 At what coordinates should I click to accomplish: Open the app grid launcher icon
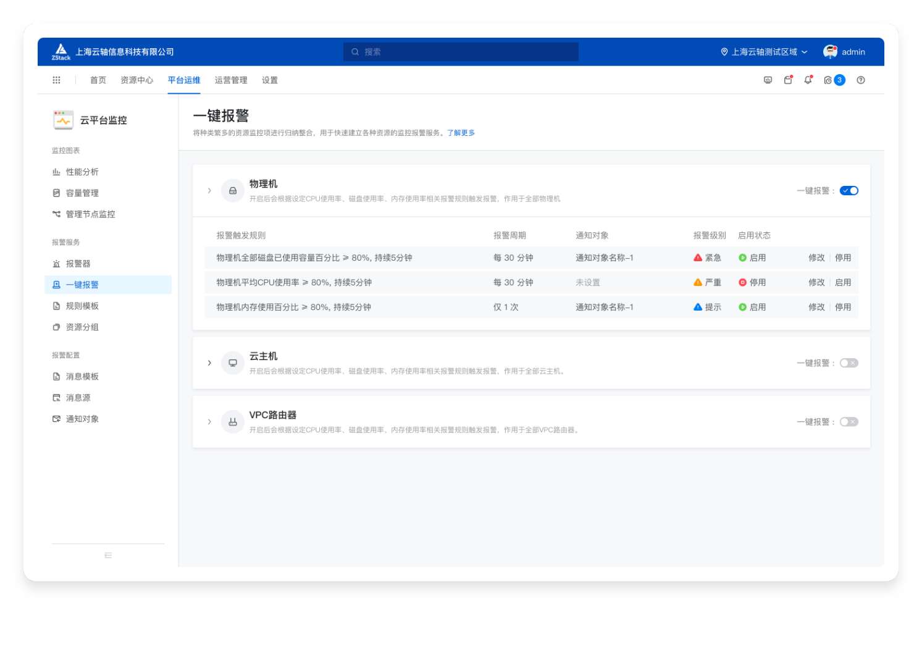56,80
